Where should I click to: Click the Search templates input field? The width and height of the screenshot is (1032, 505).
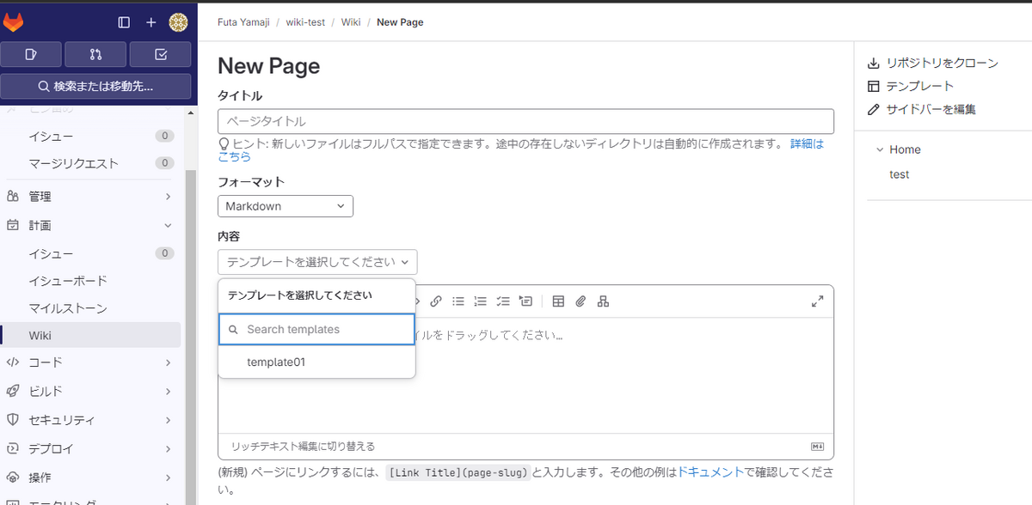pyautogui.click(x=316, y=329)
